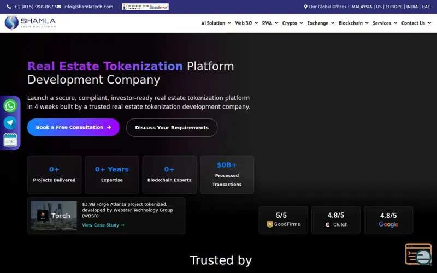Image resolution: width=437 pixels, height=273 pixels.
Task: Click the 5/5 GoodFirms rating card
Action: coord(284,220)
